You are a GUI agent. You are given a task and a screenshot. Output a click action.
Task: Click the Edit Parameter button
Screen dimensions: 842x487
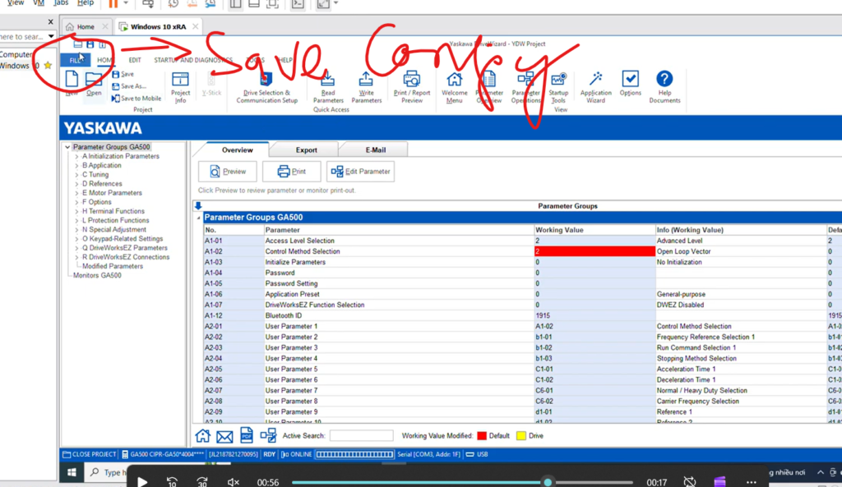[360, 172]
